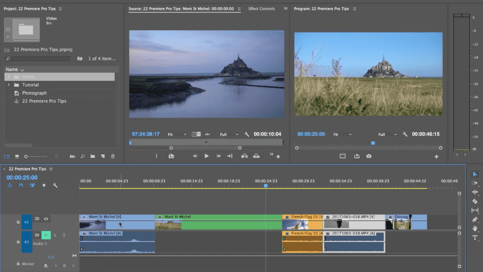Viewport: 483px width, 272px height.
Task: Click Go to Out point in Source monitor
Action: [230, 156]
